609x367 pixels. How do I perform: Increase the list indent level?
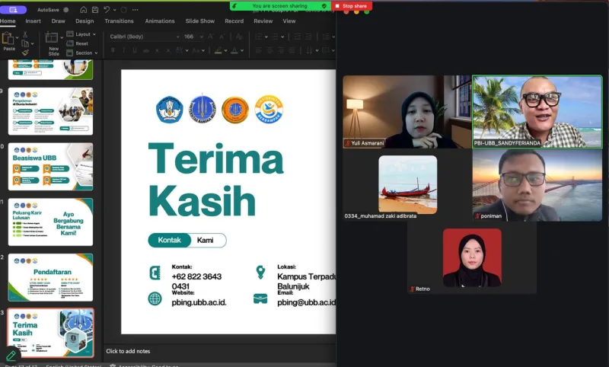pos(308,37)
